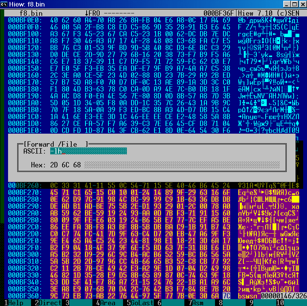Click the highlighted 7C byte in last row
The width and height of the screenshot is (307, 306).
click(x=227, y=296)
